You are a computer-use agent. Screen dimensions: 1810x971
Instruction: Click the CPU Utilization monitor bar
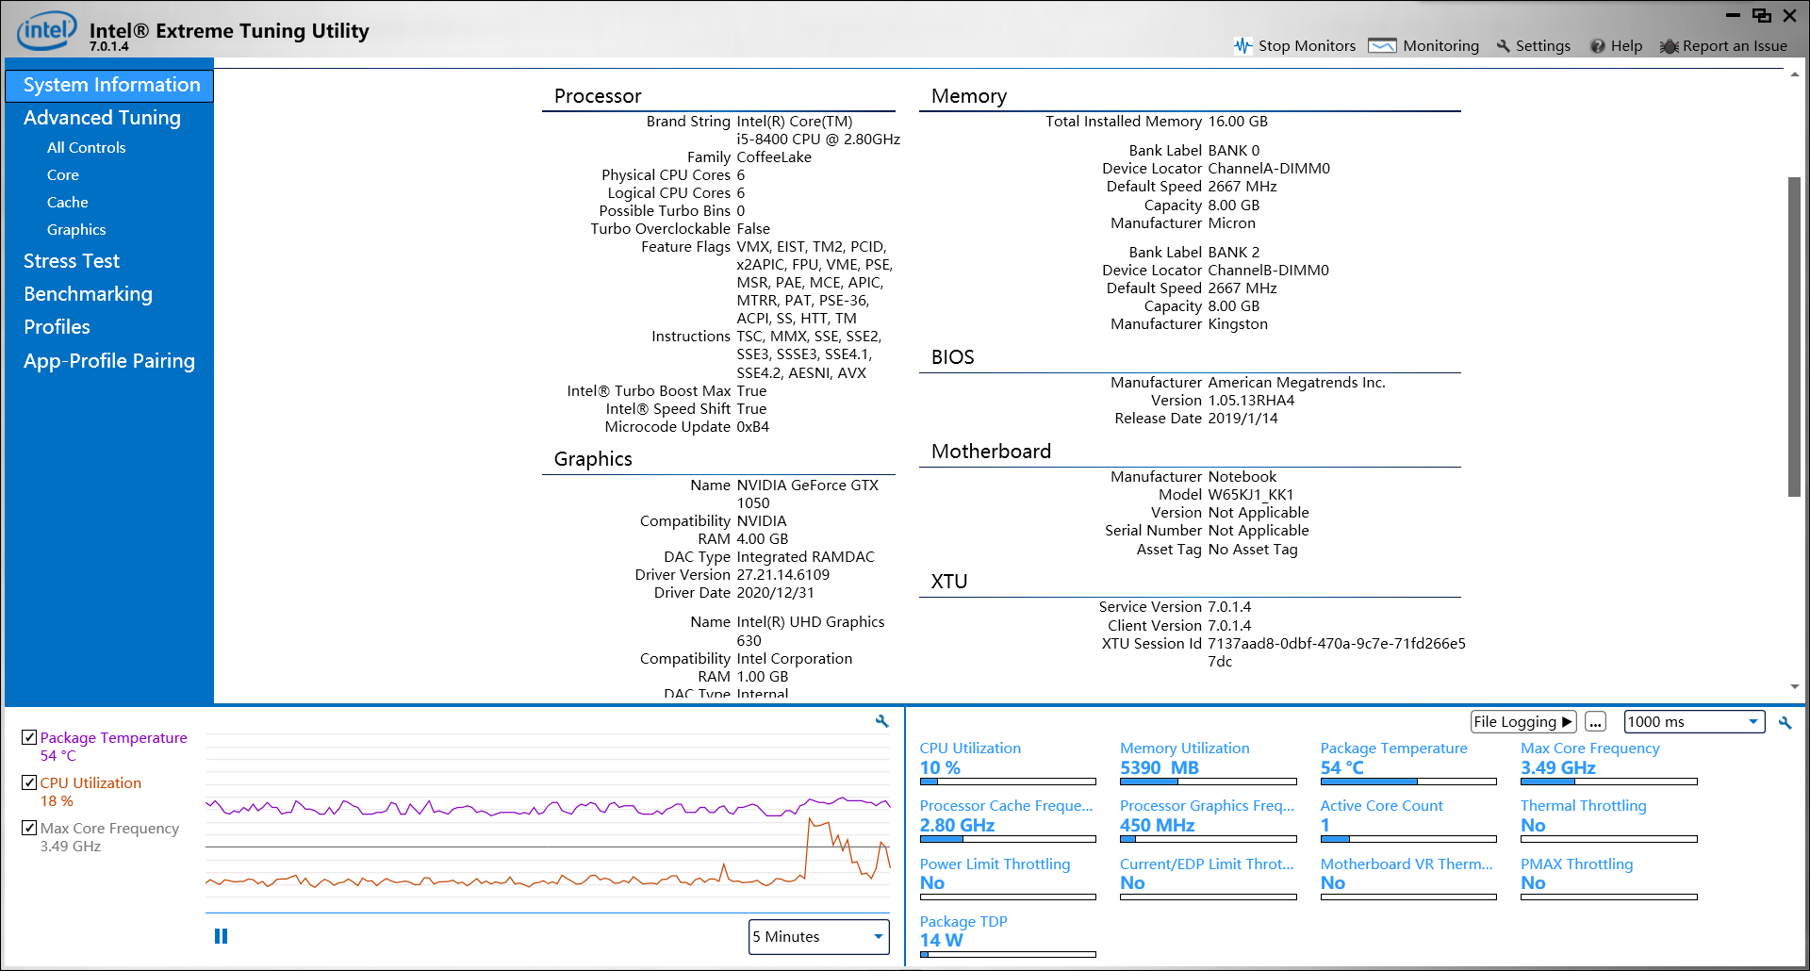pyautogui.click(x=1008, y=782)
